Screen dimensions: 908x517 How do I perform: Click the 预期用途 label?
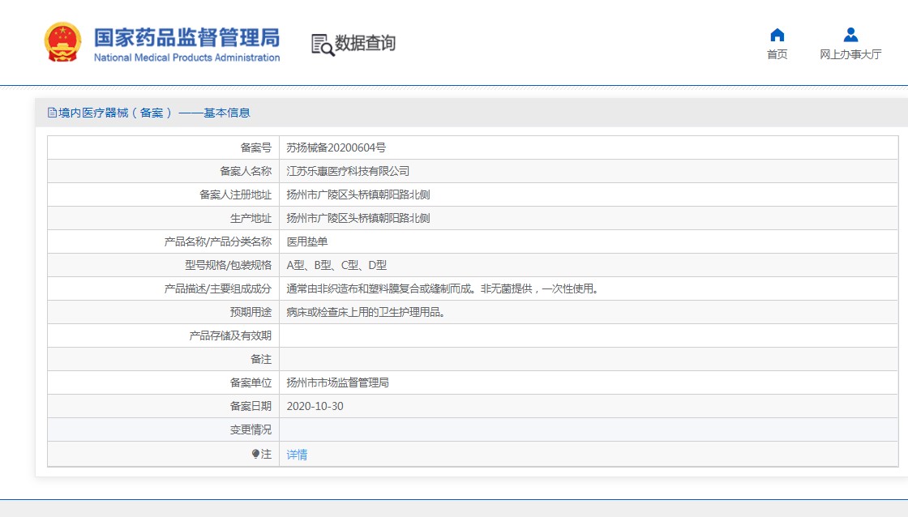click(x=251, y=313)
